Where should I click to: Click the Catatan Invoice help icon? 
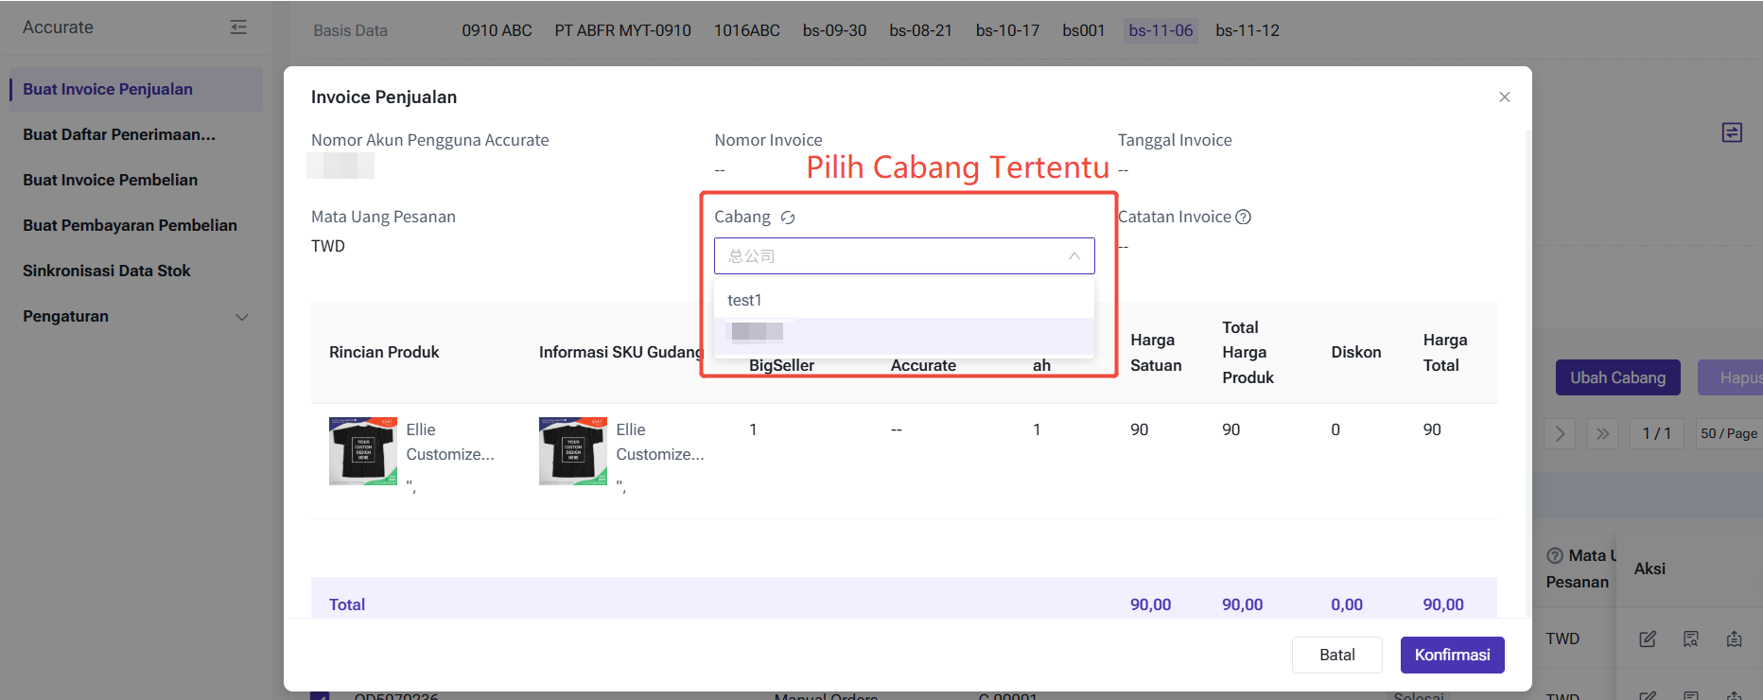point(1244,217)
